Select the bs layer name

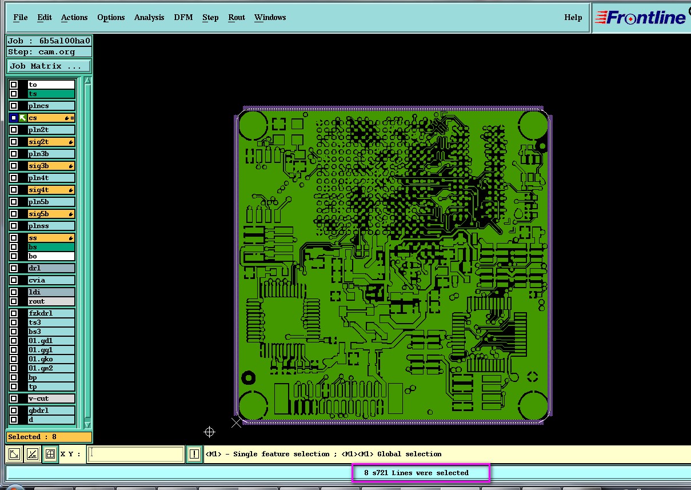(x=51, y=247)
